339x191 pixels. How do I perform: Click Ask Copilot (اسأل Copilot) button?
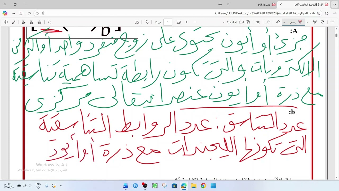238,22
